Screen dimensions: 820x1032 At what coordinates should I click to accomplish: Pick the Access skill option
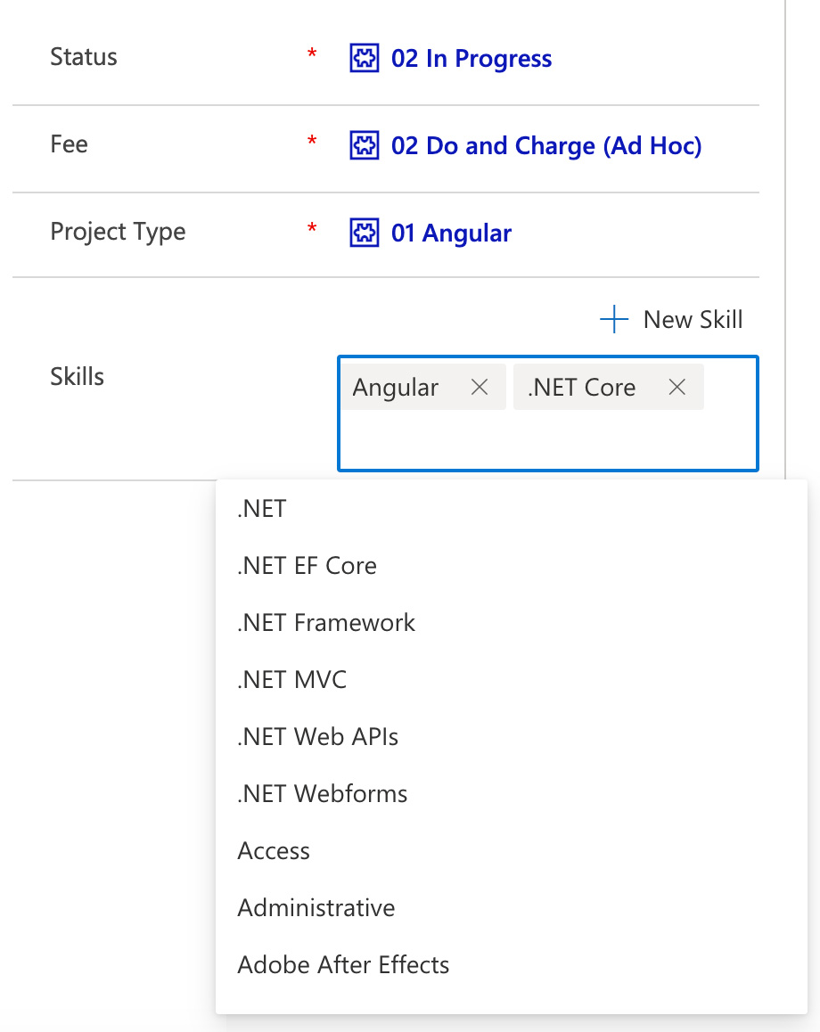pyautogui.click(x=274, y=851)
